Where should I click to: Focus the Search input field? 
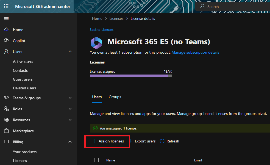233,7
